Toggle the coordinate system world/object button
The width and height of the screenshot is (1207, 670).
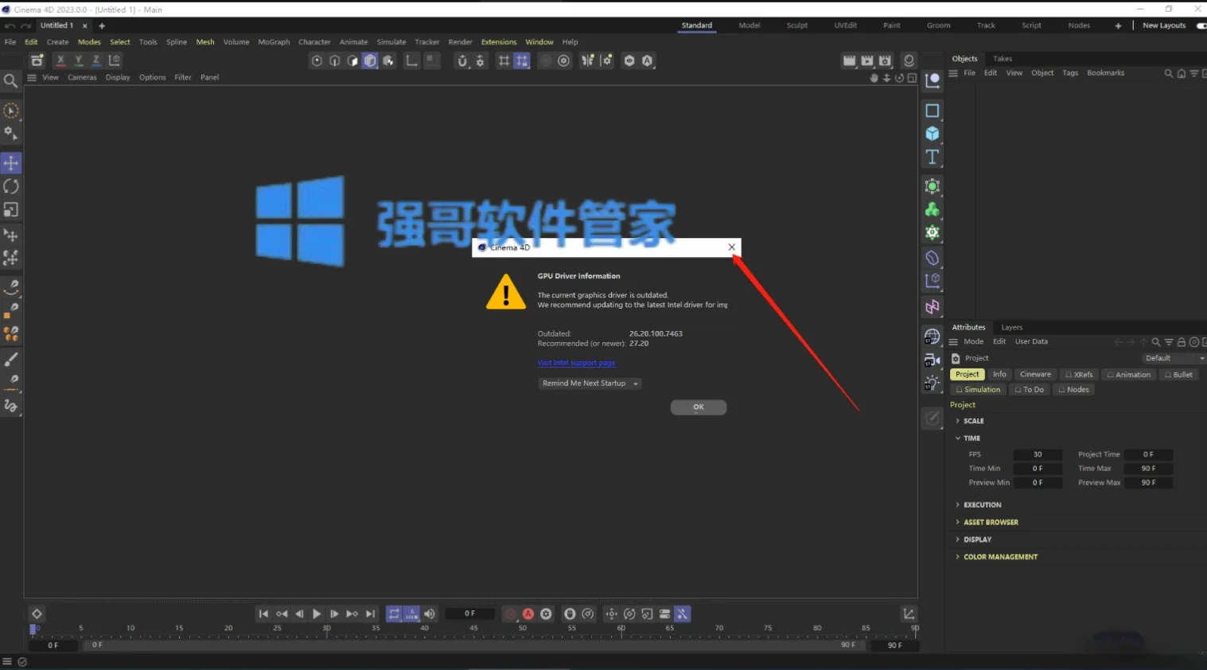click(114, 60)
